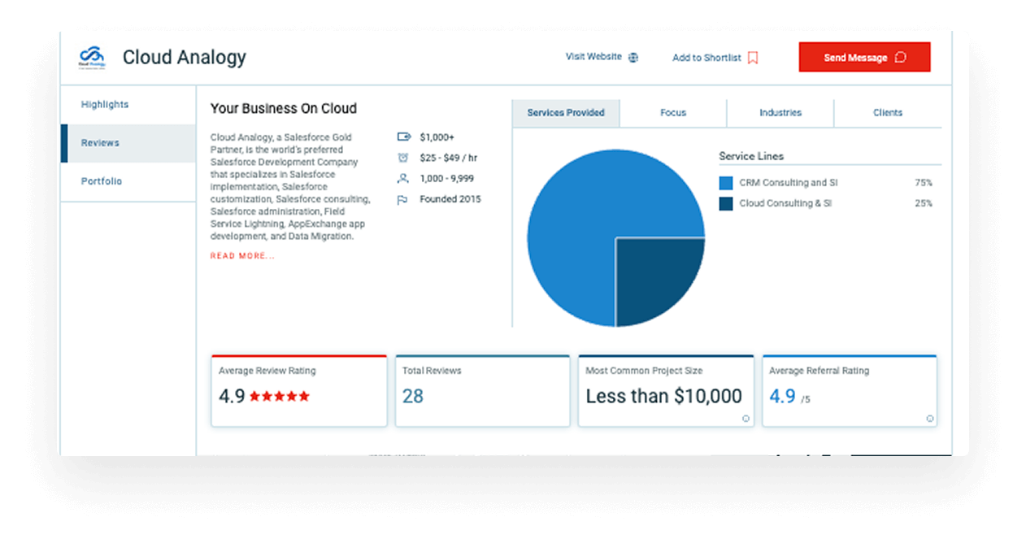The image size is (1026, 539).
Task: Click the minimum project size tag icon
Action: [403, 137]
